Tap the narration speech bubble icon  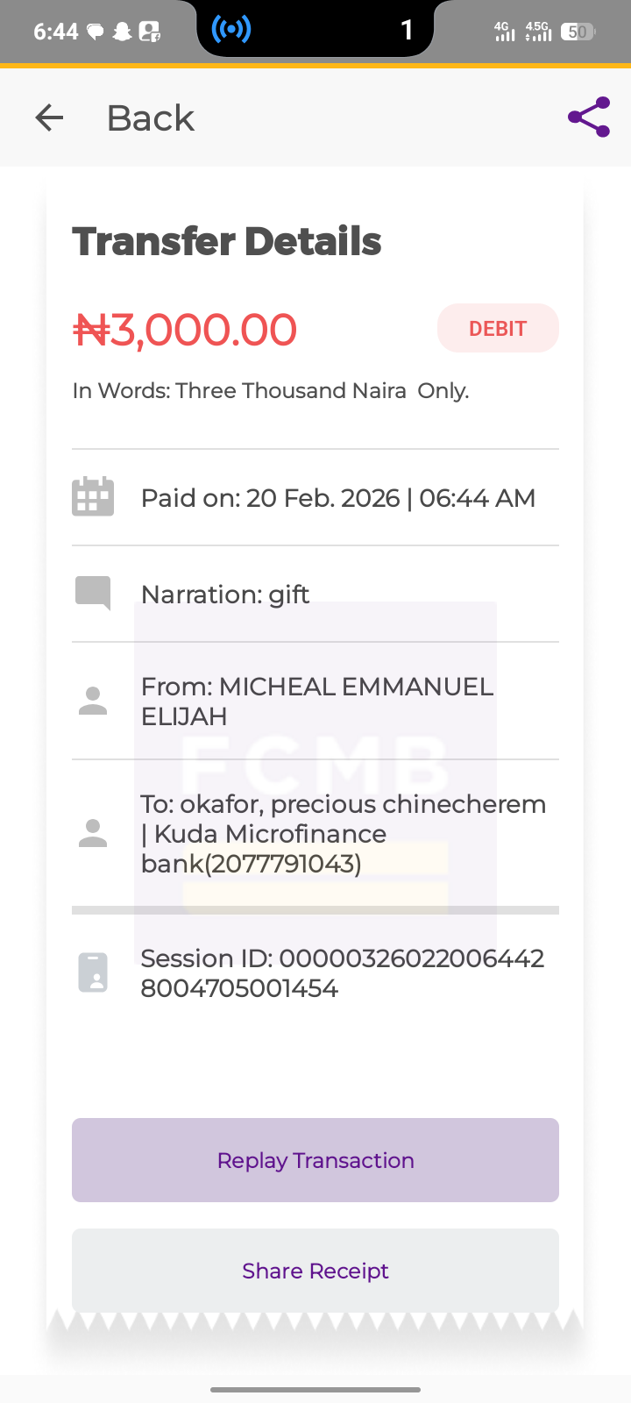[93, 593]
